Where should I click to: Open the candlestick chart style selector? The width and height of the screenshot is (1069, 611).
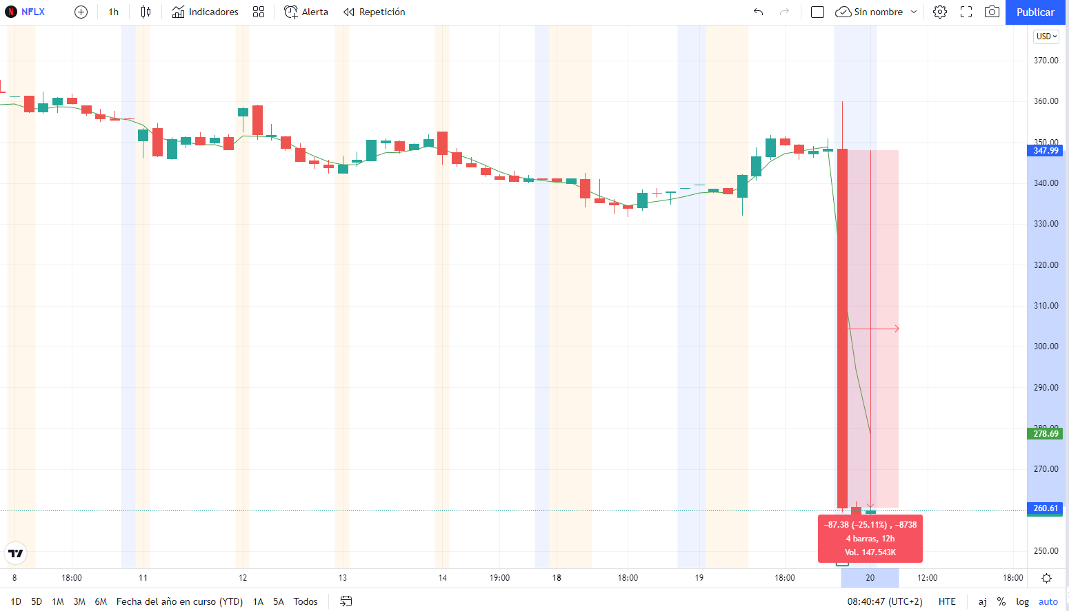(x=146, y=12)
